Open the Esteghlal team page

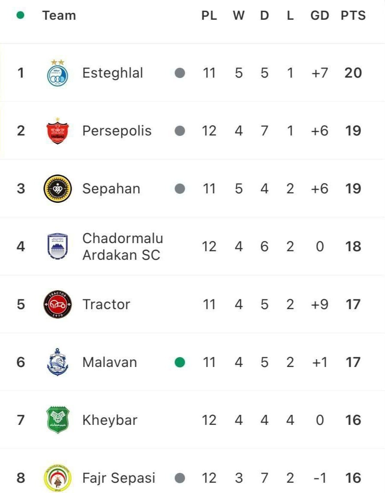click(x=113, y=72)
